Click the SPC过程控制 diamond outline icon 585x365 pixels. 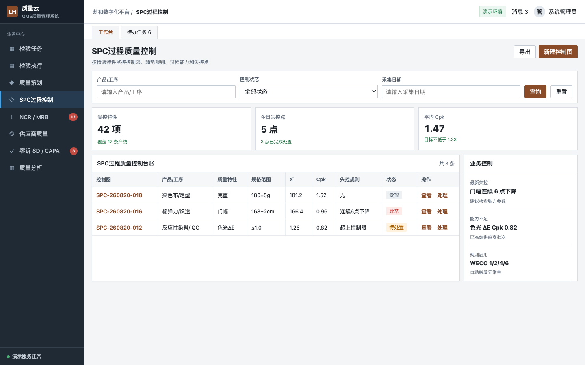[12, 100]
